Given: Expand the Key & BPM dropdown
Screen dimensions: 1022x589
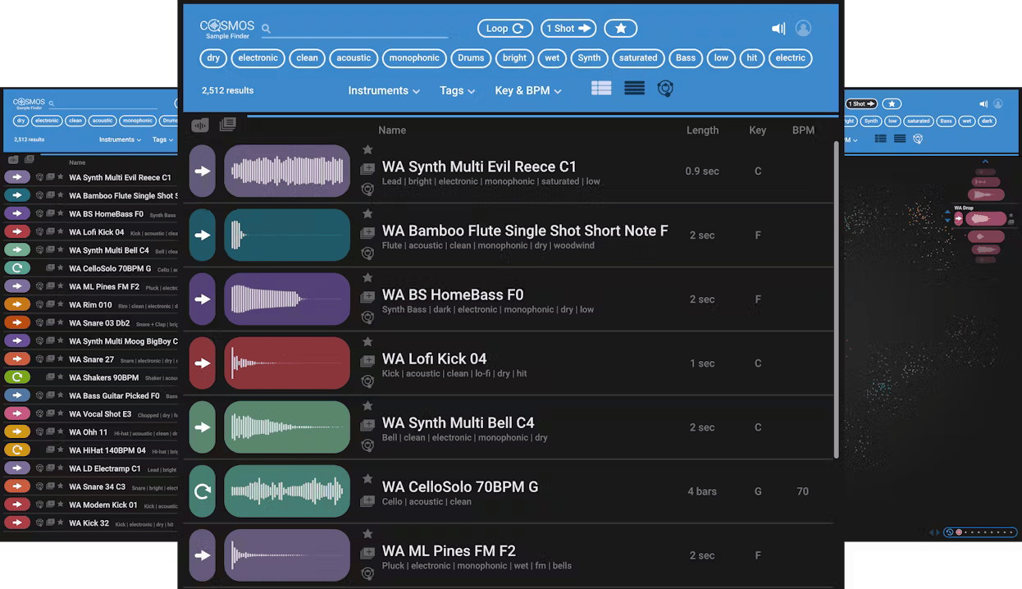Looking at the screenshot, I should pos(528,91).
